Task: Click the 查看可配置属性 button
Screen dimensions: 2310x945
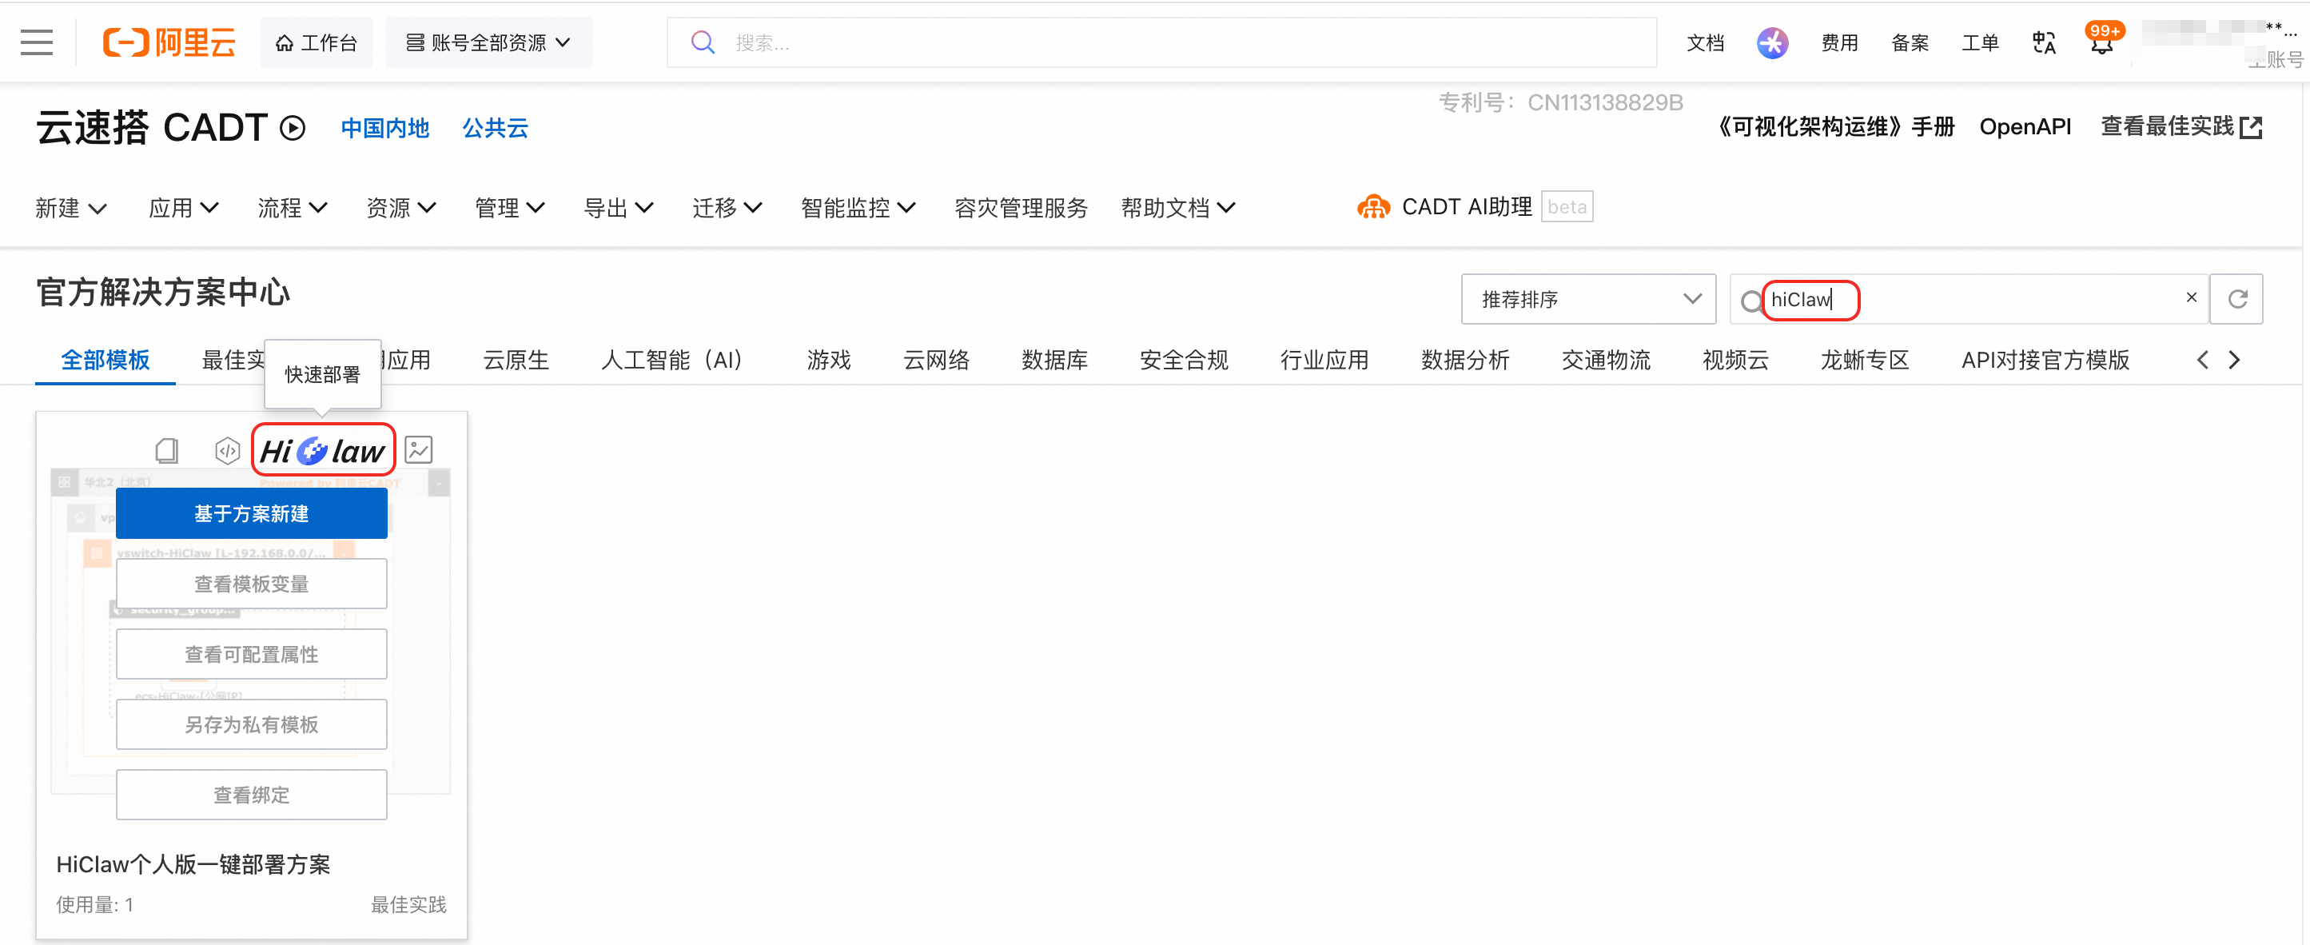Action: [251, 654]
